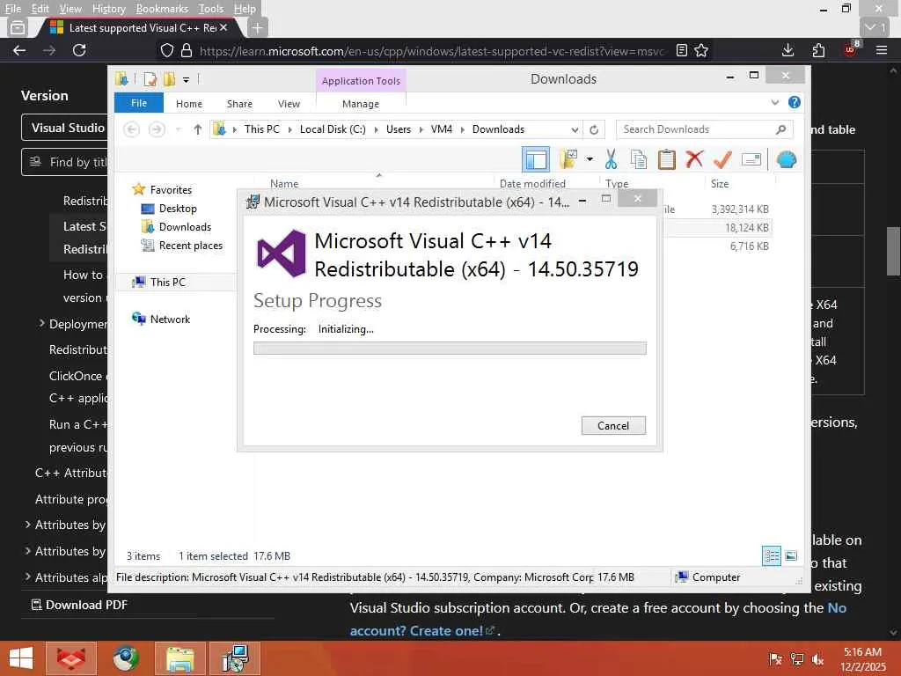Click the Cut scissors icon
Viewport: 901px width, 676px height.
[611, 159]
